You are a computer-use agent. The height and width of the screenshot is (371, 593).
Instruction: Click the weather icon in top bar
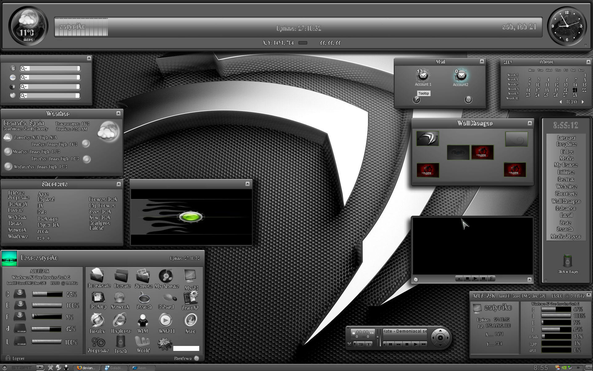coord(28,26)
